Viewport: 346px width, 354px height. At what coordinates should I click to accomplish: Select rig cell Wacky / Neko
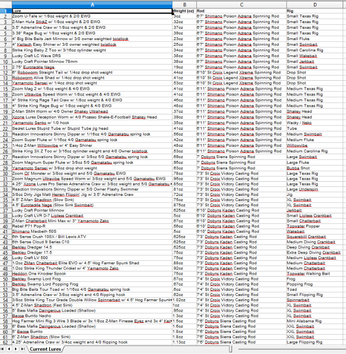point(315,123)
